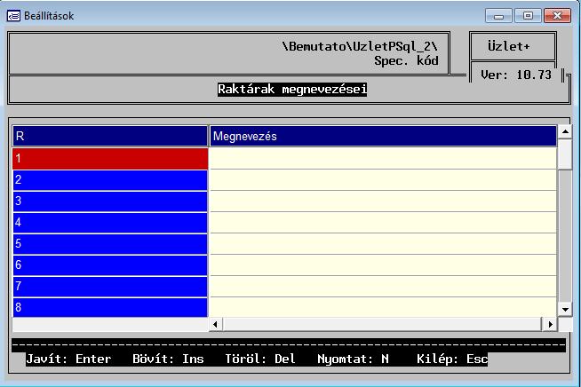Click the vertical scrollbar down arrow
Image resolution: width=581 pixels, height=387 pixels.
coord(565,310)
